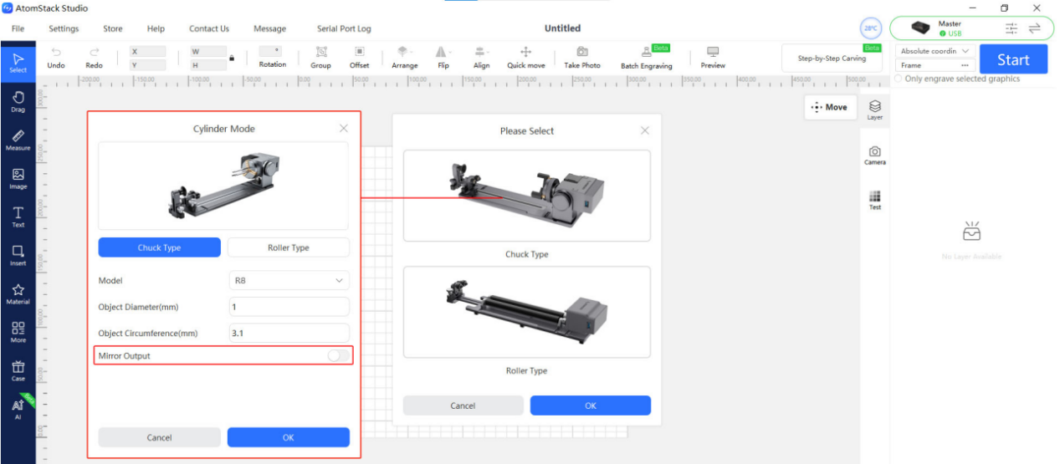Open the Frame options dropdown

[935, 65]
